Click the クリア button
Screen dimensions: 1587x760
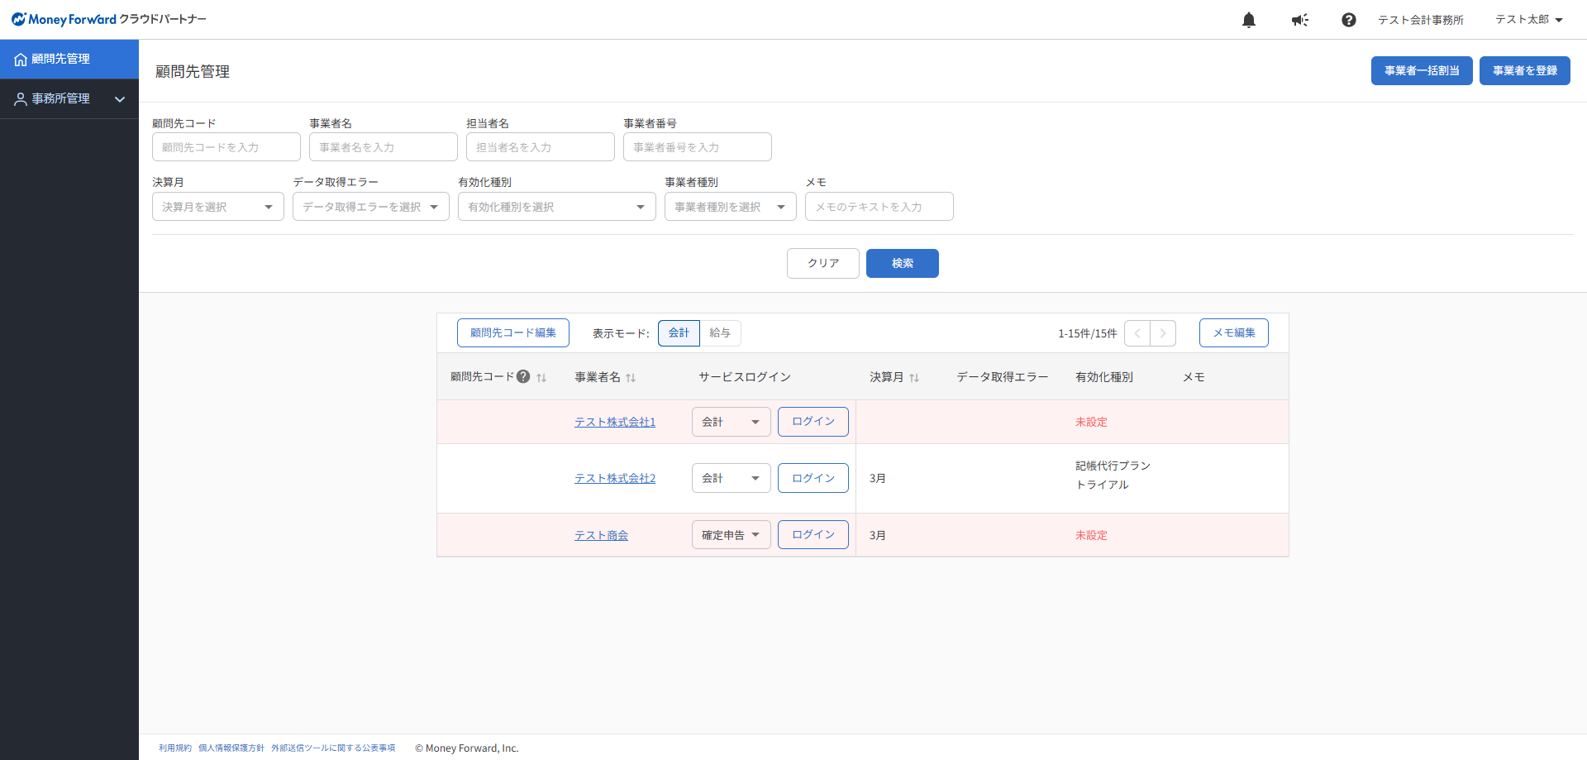[823, 263]
